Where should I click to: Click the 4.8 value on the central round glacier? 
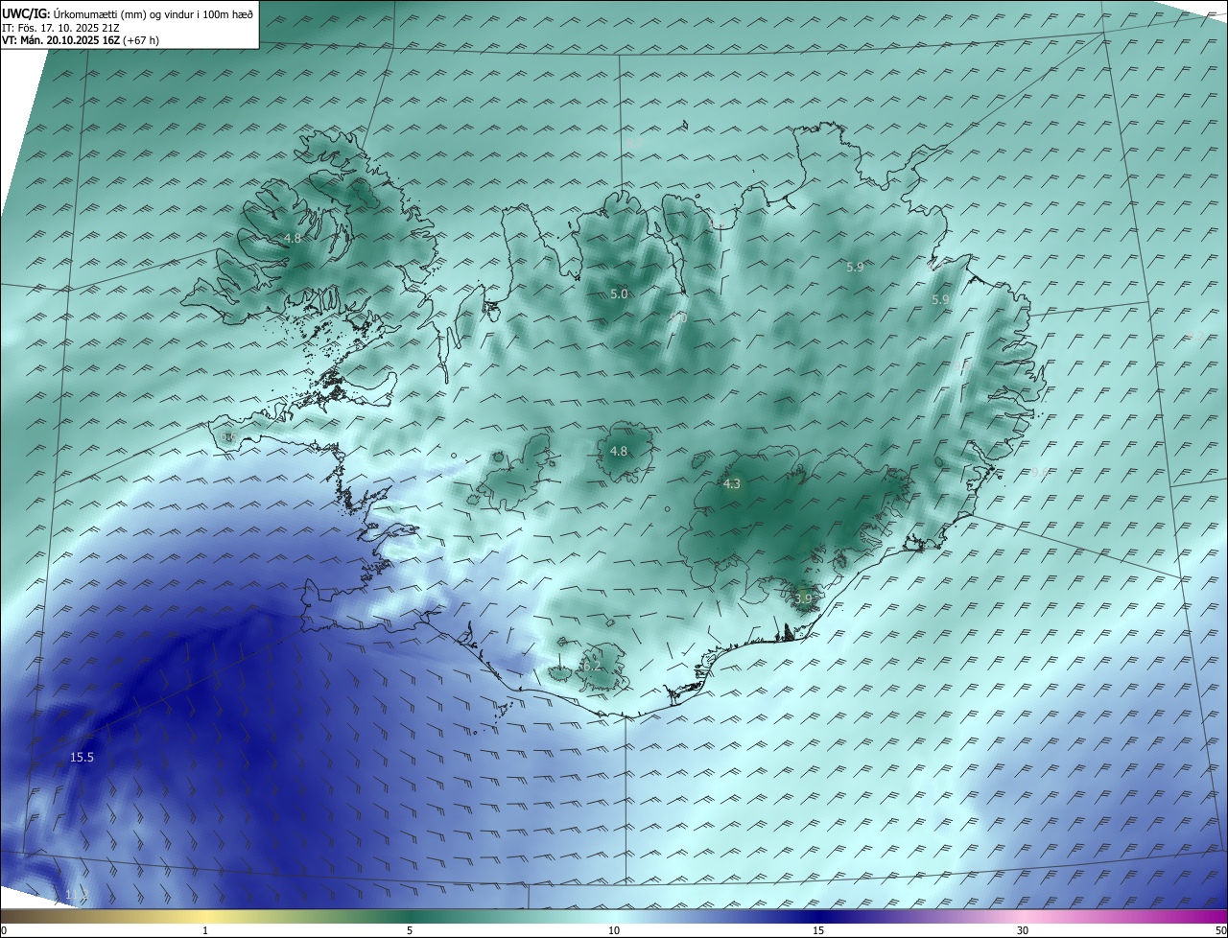tap(619, 451)
